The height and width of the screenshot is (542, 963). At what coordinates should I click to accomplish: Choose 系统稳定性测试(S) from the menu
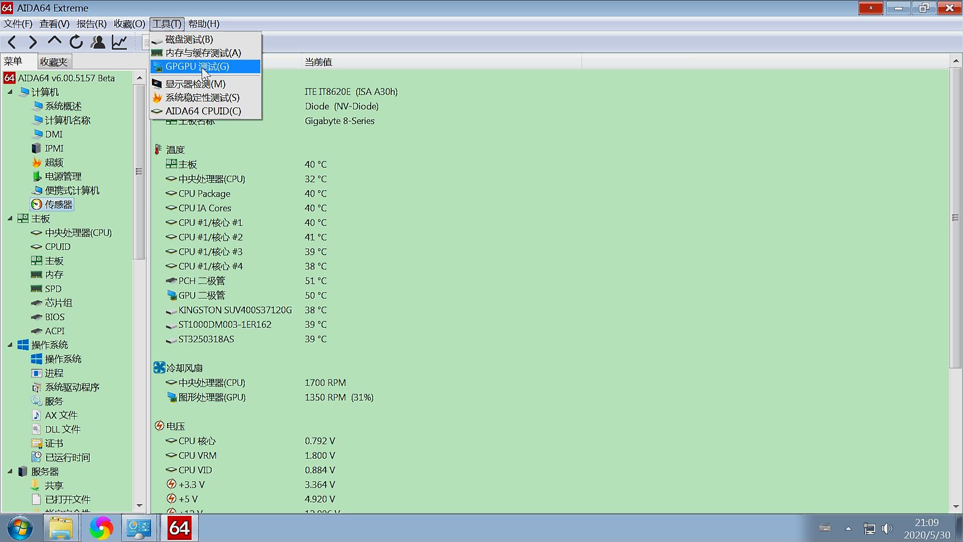(202, 98)
